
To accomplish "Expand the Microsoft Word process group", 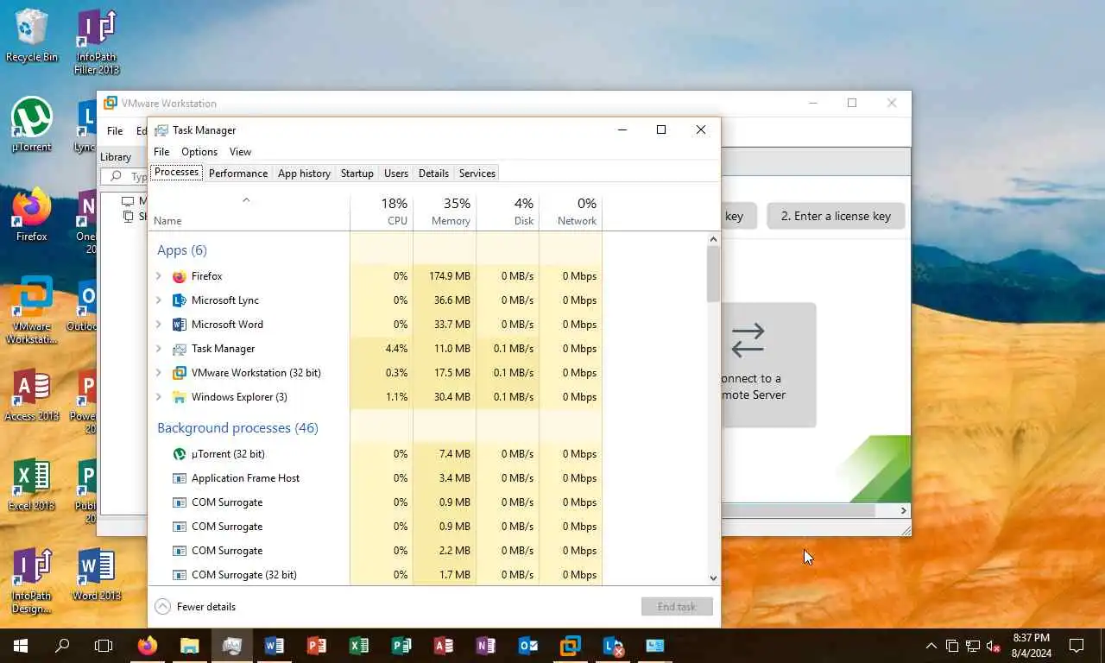I will [159, 325].
